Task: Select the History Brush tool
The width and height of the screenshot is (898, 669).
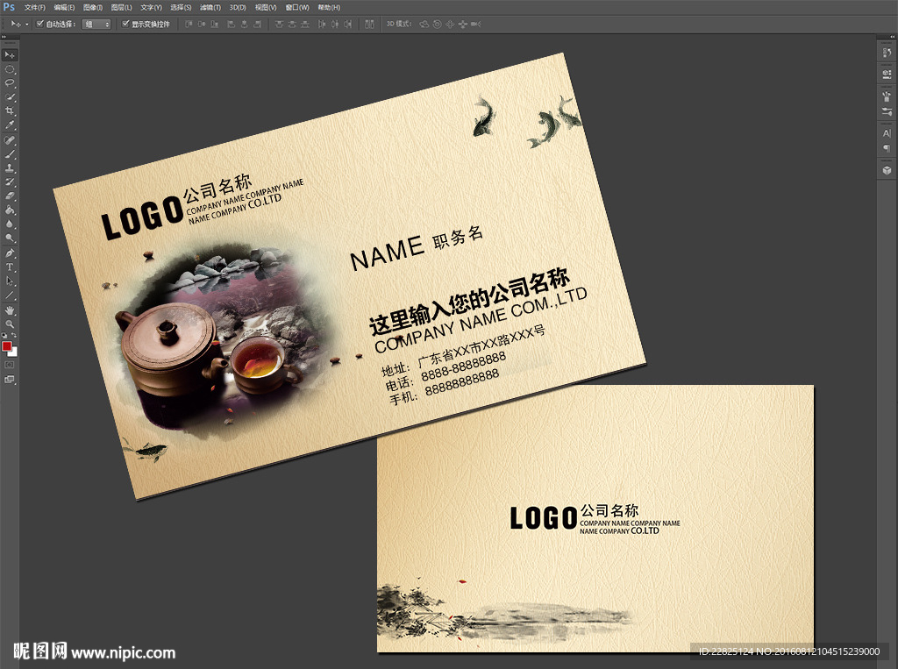Action: pos(10,182)
